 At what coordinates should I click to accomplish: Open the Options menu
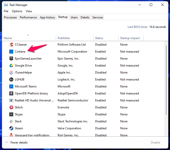(x=17, y=11)
